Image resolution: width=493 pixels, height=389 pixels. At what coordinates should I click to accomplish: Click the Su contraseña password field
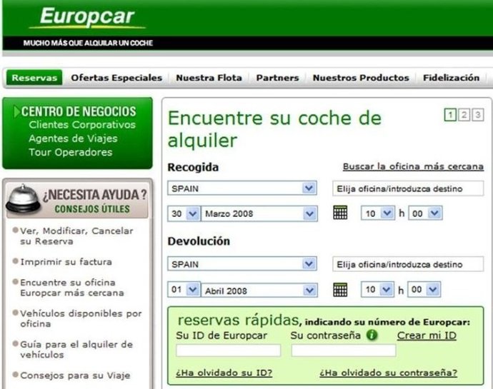(344, 350)
